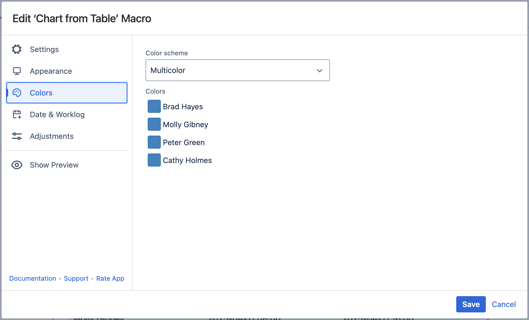
Task: Click the Adjustments sliders icon
Action: coord(17,136)
